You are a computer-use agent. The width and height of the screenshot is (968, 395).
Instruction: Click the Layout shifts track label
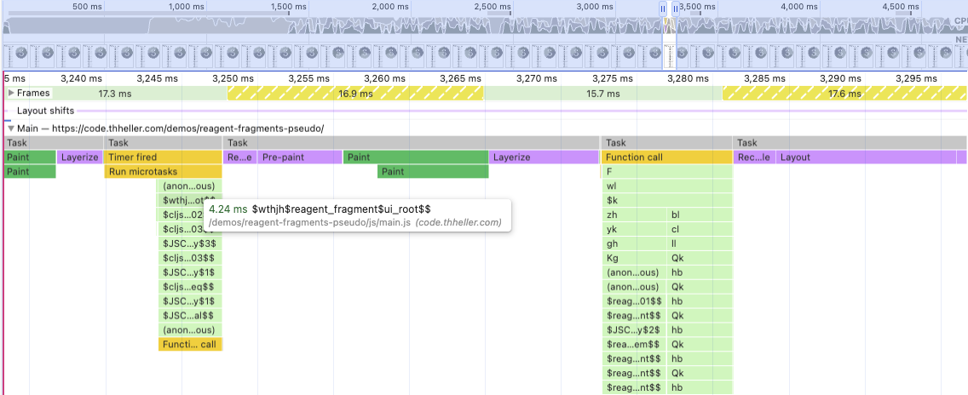[x=45, y=111]
